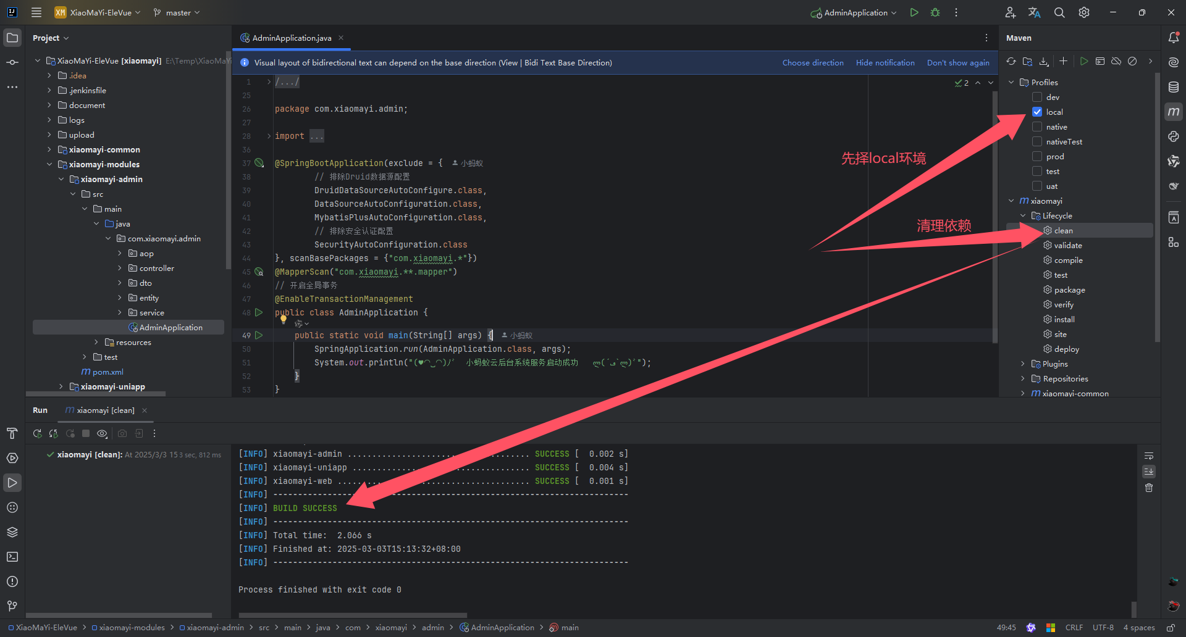
Task: Toggle the Maven tool window sidebar icon
Action: coord(1174,112)
